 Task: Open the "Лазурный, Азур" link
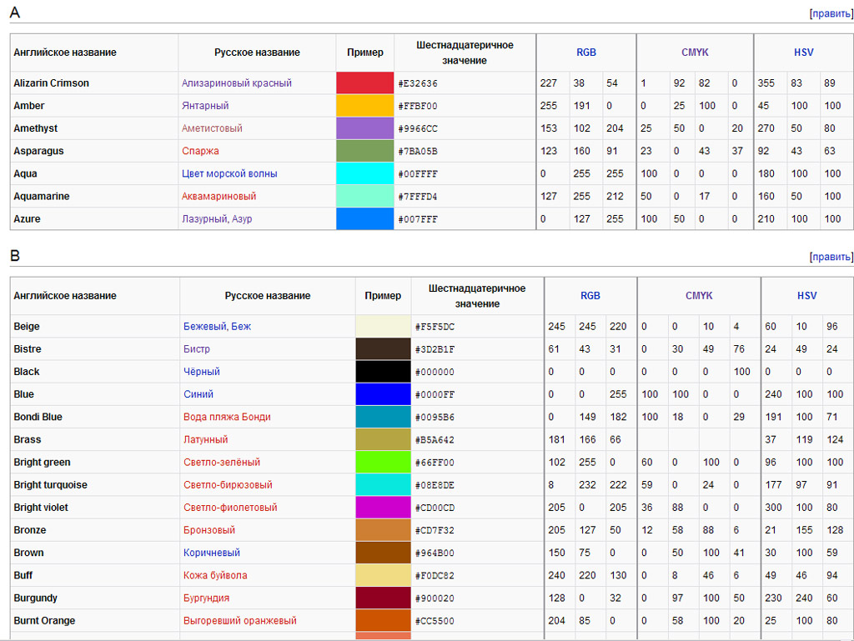click(x=217, y=219)
